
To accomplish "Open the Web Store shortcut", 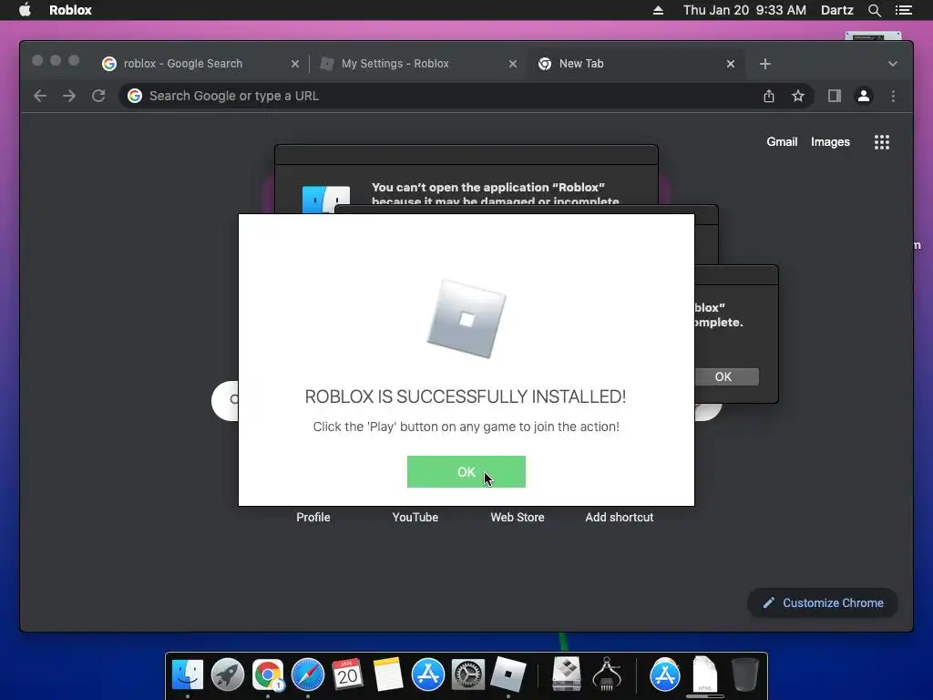I will tap(518, 518).
